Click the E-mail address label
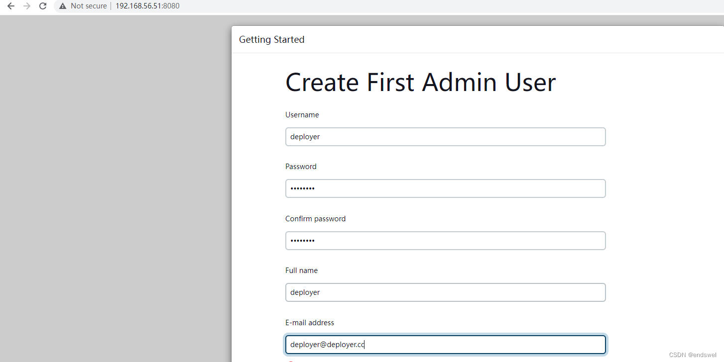Screen dimensions: 724x362 310,323
